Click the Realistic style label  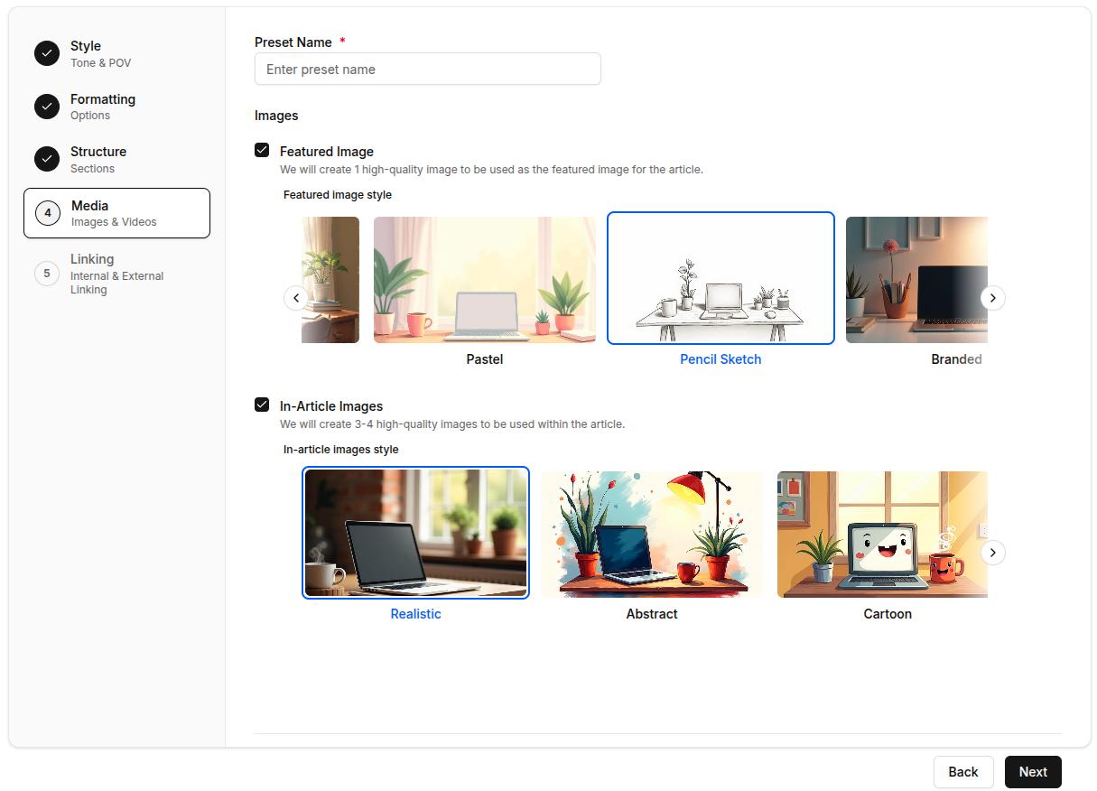pos(415,613)
